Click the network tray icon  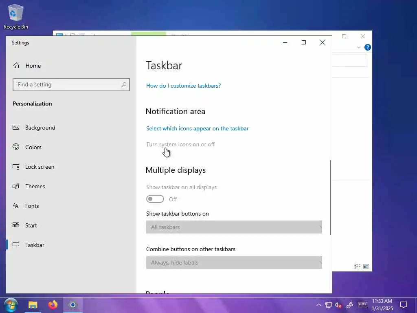329,305
